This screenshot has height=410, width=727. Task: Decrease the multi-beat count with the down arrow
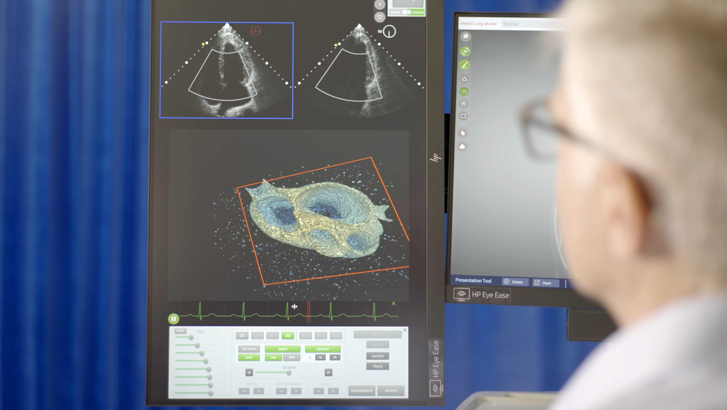click(321, 357)
